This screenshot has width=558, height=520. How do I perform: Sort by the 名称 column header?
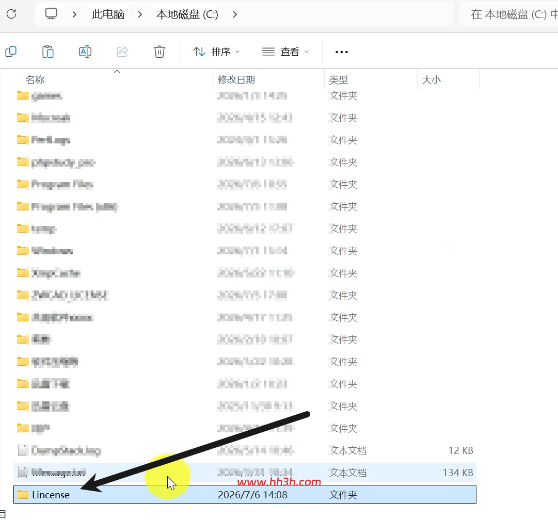pos(35,79)
